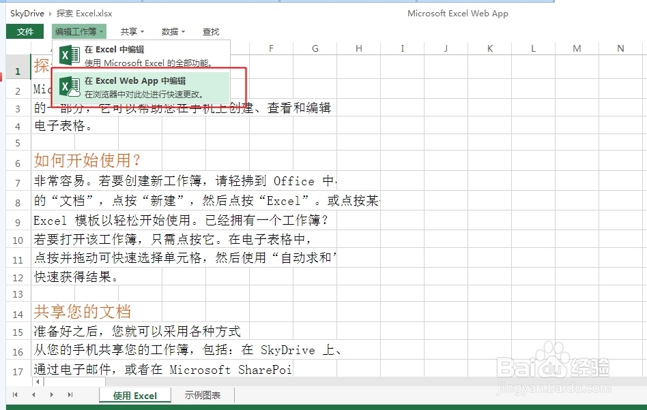This screenshot has height=410, width=647.
Task: Select row 12 header
Action: pos(18,277)
